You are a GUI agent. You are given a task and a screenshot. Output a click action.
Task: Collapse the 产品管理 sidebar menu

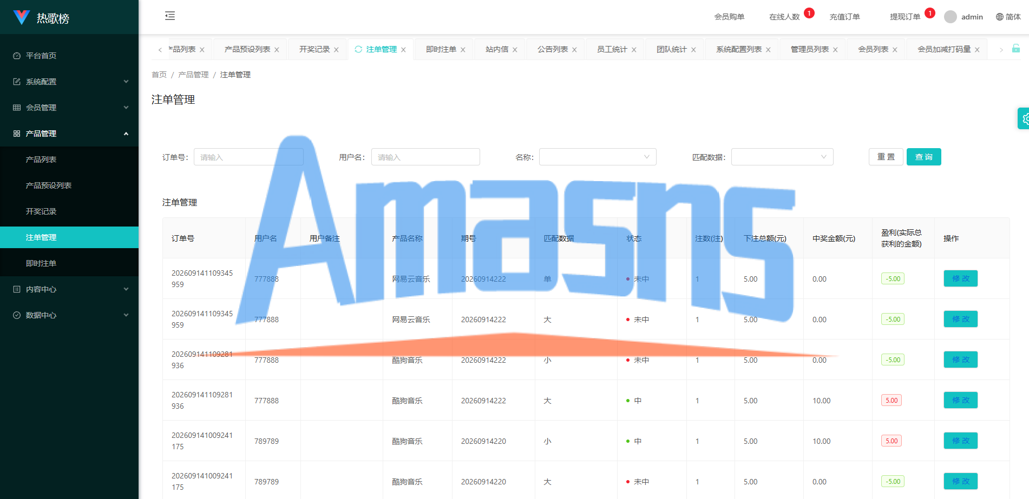(x=69, y=134)
